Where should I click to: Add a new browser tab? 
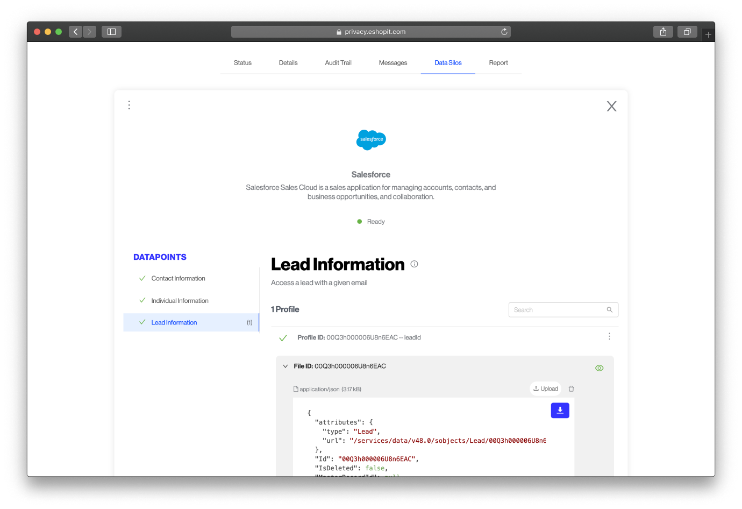point(708,34)
